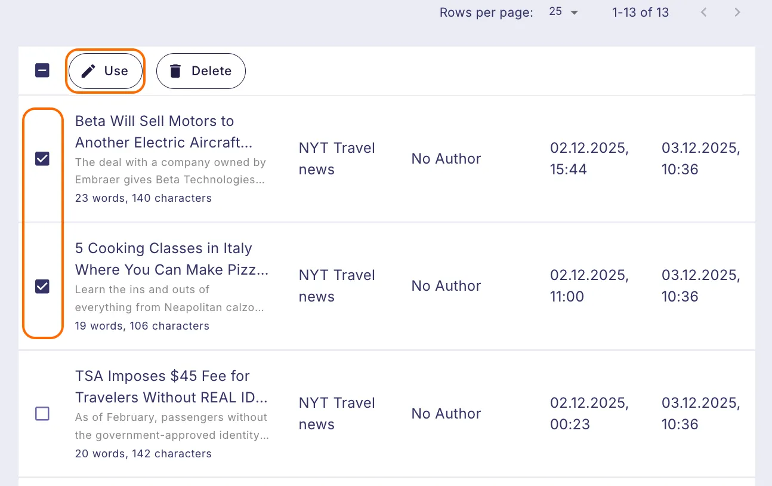
Task: Uncheck the Beta Will Sell Motors row checkbox
Action: [x=42, y=159]
